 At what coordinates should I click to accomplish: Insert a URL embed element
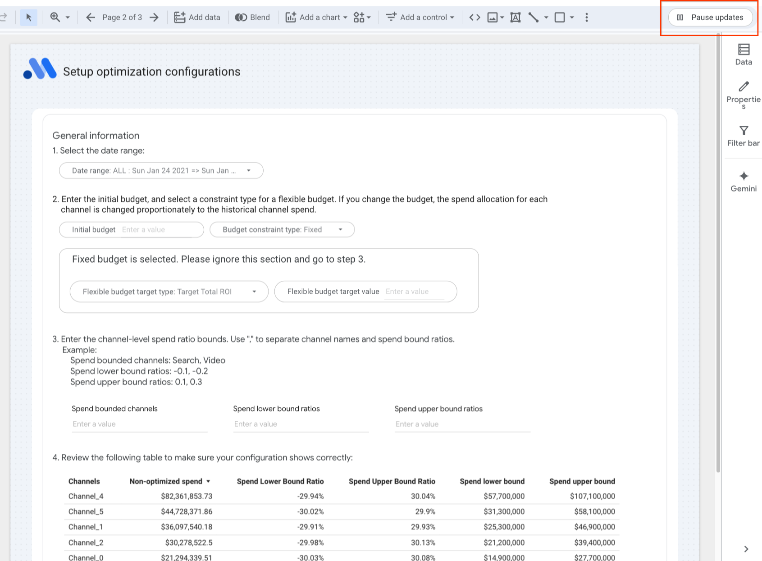click(x=475, y=18)
